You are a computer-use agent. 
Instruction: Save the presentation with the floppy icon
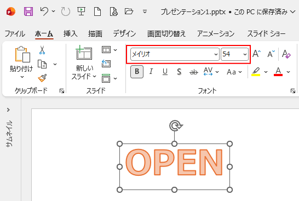click(x=28, y=12)
